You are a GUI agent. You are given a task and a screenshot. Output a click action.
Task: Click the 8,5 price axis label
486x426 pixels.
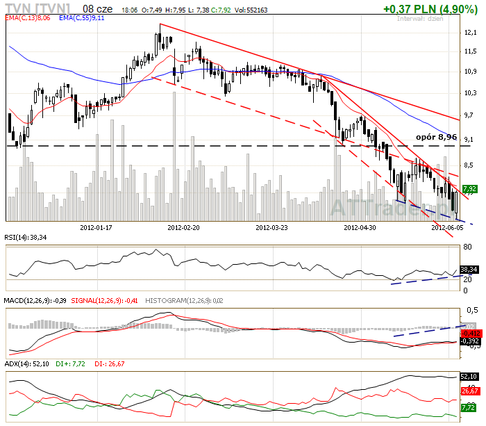[x=469, y=165]
